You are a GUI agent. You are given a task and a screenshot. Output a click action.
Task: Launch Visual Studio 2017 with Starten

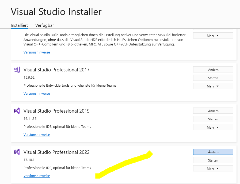tap(213, 78)
